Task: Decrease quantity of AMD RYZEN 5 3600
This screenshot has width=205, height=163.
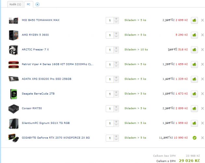Action: click(x=116, y=37)
